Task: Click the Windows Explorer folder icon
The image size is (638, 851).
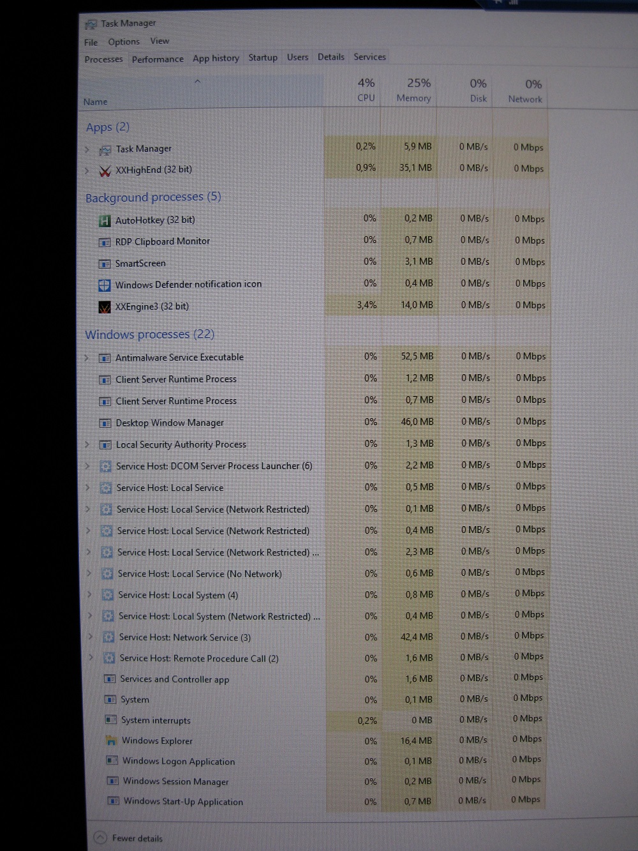Action: click(x=112, y=741)
